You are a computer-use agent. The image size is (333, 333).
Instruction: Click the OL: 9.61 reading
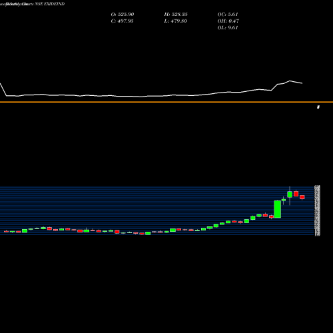point(228,28)
